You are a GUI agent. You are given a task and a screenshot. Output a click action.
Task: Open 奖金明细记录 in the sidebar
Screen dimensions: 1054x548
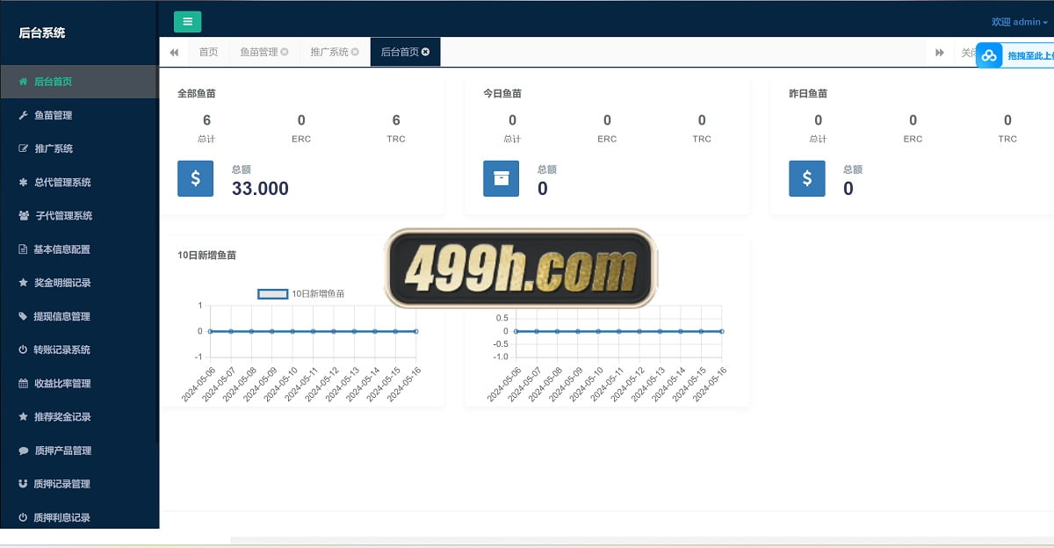pyautogui.click(x=79, y=283)
